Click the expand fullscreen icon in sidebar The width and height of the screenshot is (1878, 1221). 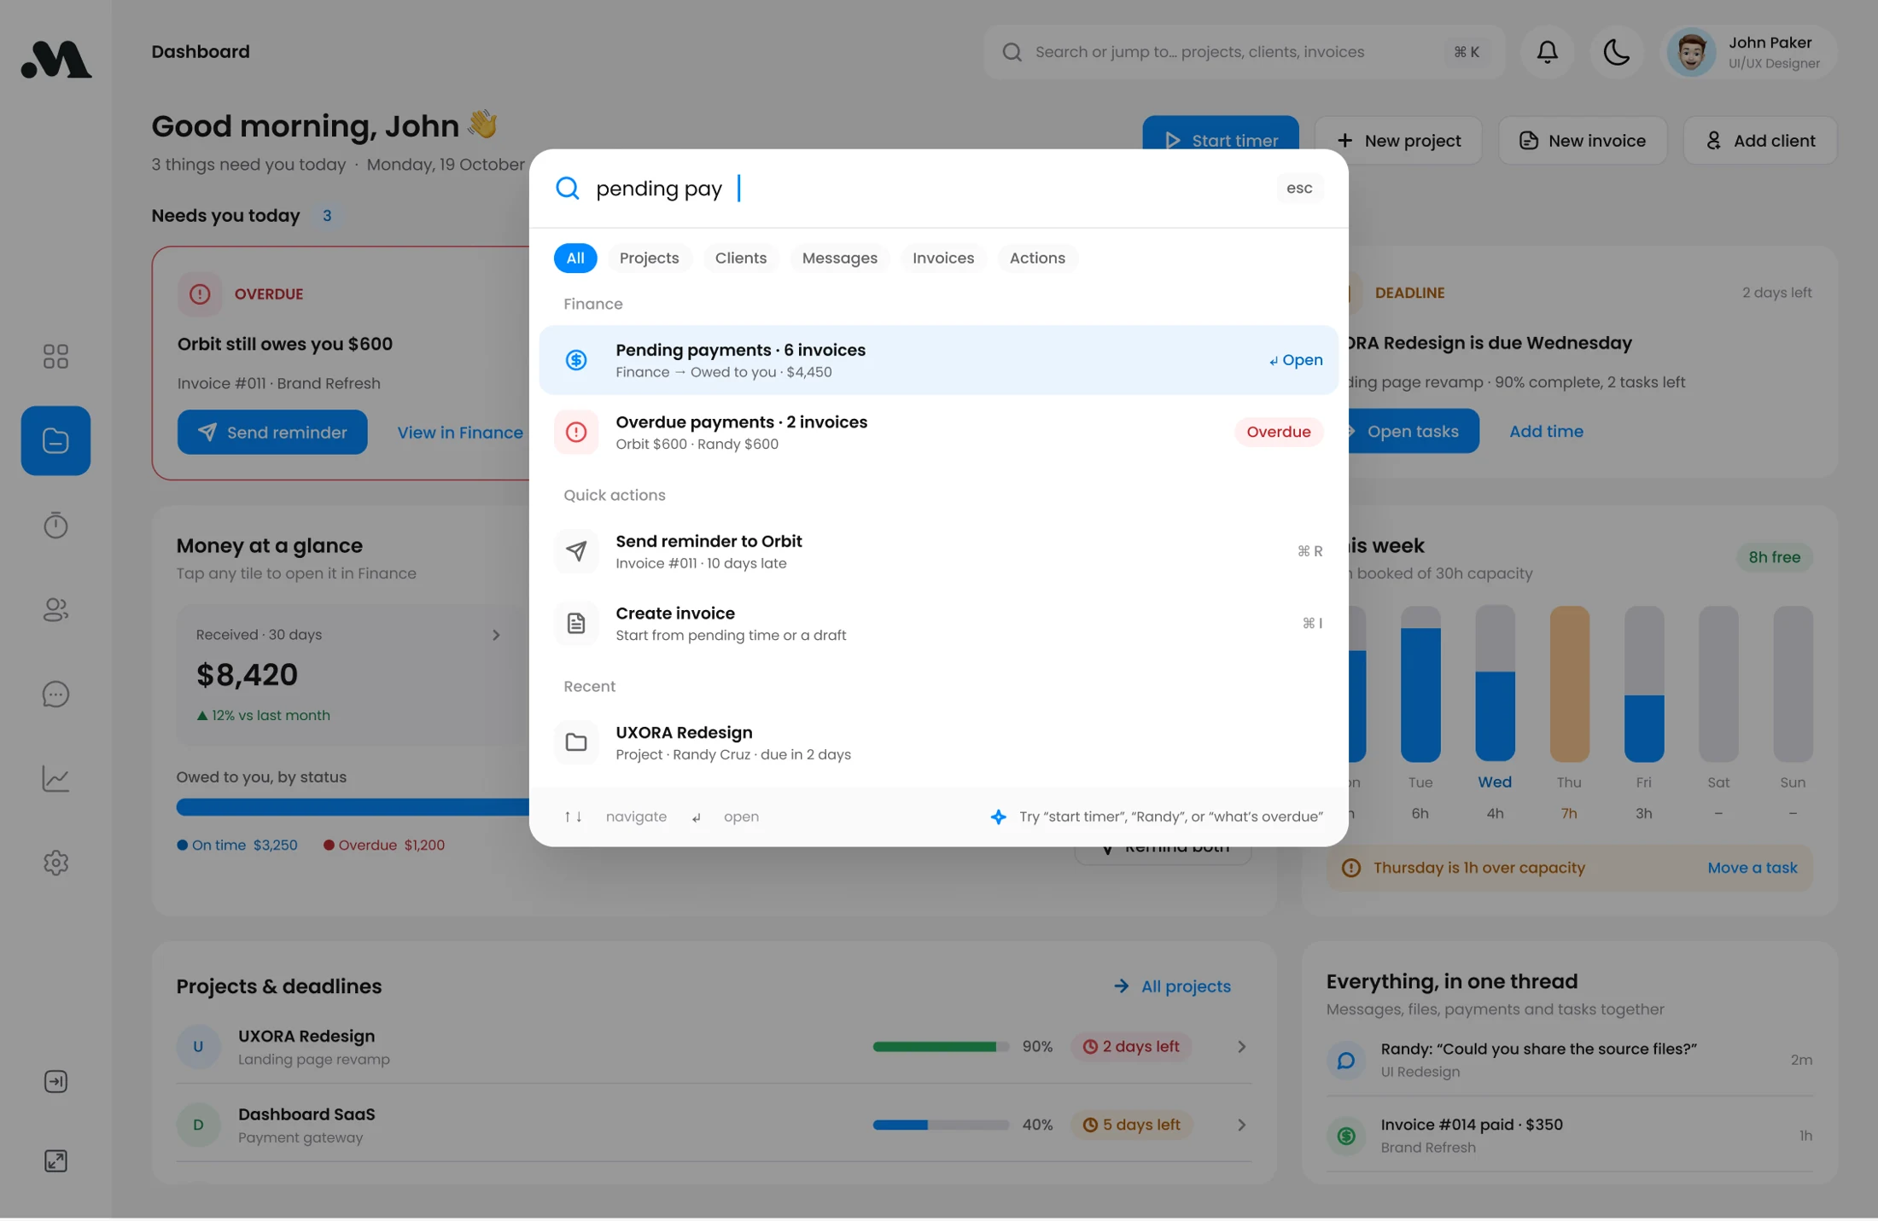(x=55, y=1160)
